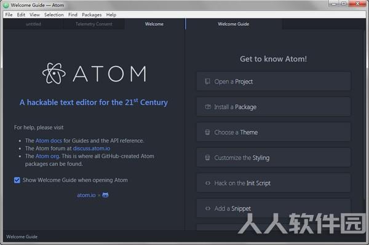Open the Packages menu
This screenshot has width=369, height=245.
[92, 15]
